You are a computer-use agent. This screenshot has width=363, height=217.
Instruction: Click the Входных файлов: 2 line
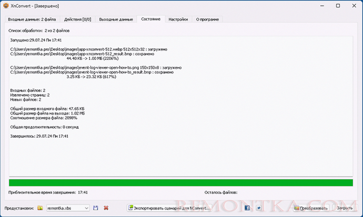(28, 90)
